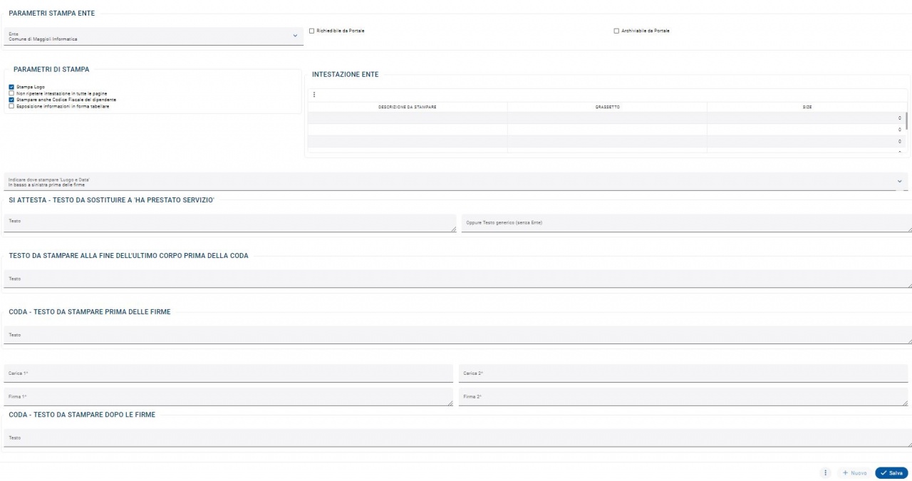Focus the Firma 2 text area
Screen dimensions: 912x481
pyautogui.click(x=683, y=397)
